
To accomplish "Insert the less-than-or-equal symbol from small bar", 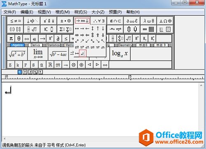I will (66, 38).
